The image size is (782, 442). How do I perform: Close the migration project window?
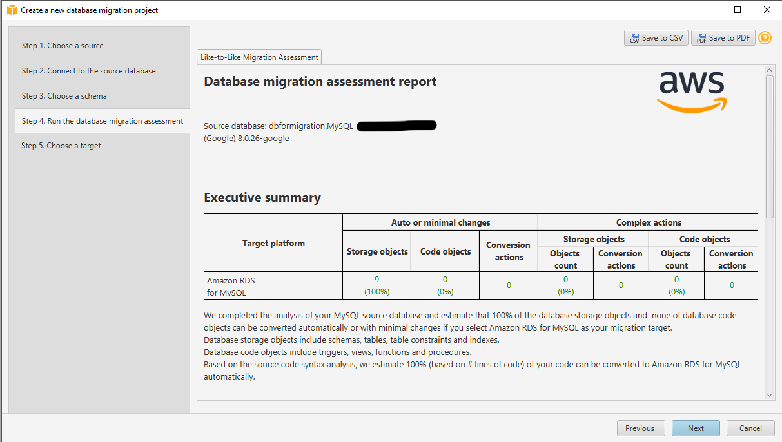[x=767, y=10]
